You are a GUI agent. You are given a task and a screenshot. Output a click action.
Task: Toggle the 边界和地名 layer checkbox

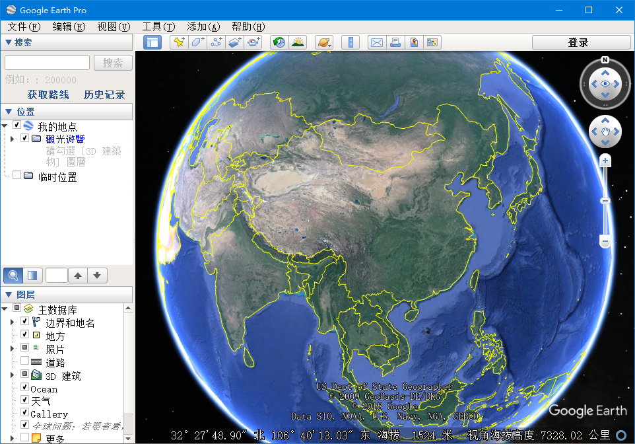[24, 321]
